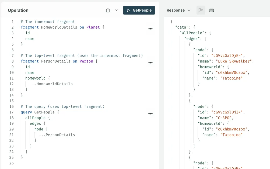Click the Operation panel header
270x169 pixels.
coord(18,10)
